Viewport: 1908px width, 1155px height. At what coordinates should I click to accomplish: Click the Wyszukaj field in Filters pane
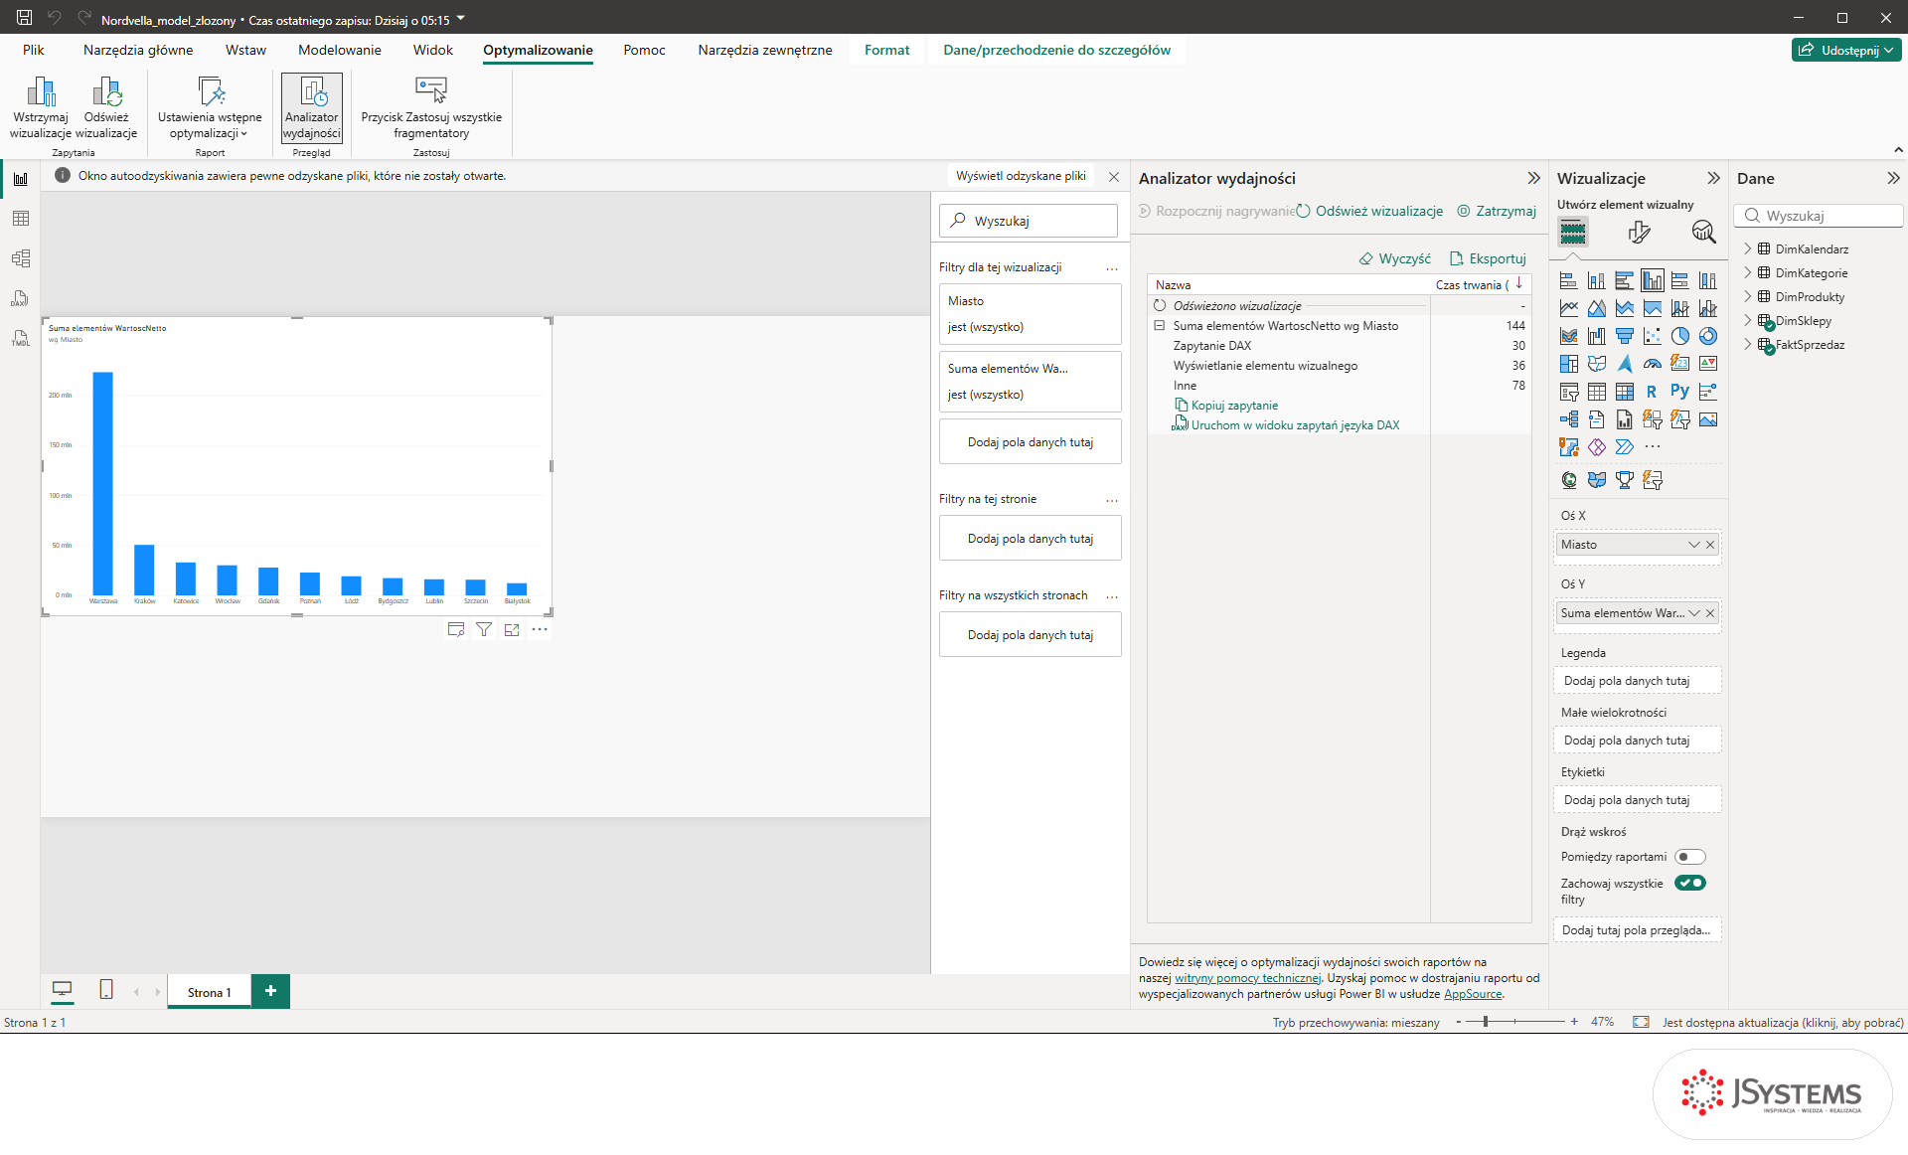click(x=1029, y=221)
